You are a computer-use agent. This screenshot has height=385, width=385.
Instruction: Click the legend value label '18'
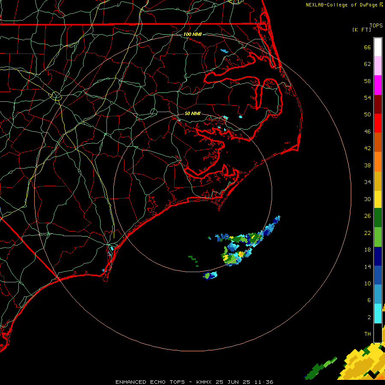(x=367, y=250)
